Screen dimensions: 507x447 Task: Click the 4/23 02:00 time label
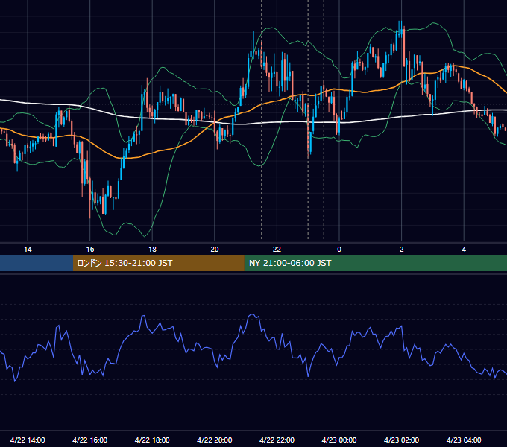point(401,440)
